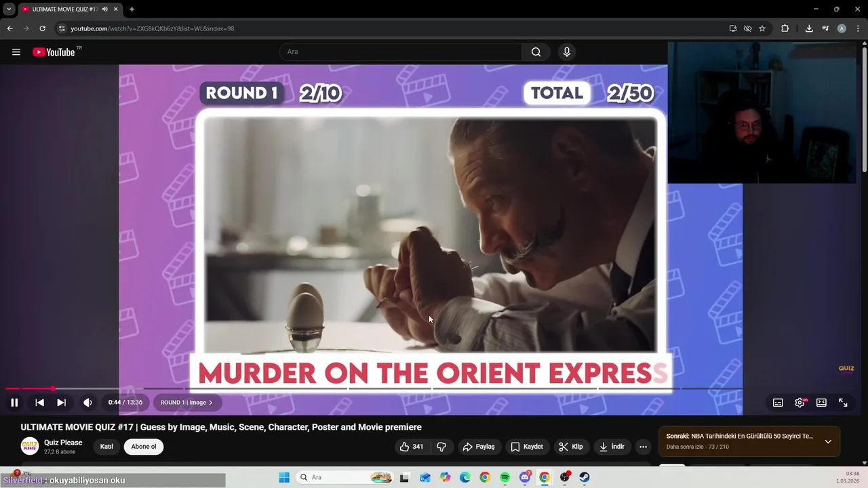This screenshot has height=488, width=868.
Task: Open the Chrome tab search dropdown arrow
Action: pos(9,9)
